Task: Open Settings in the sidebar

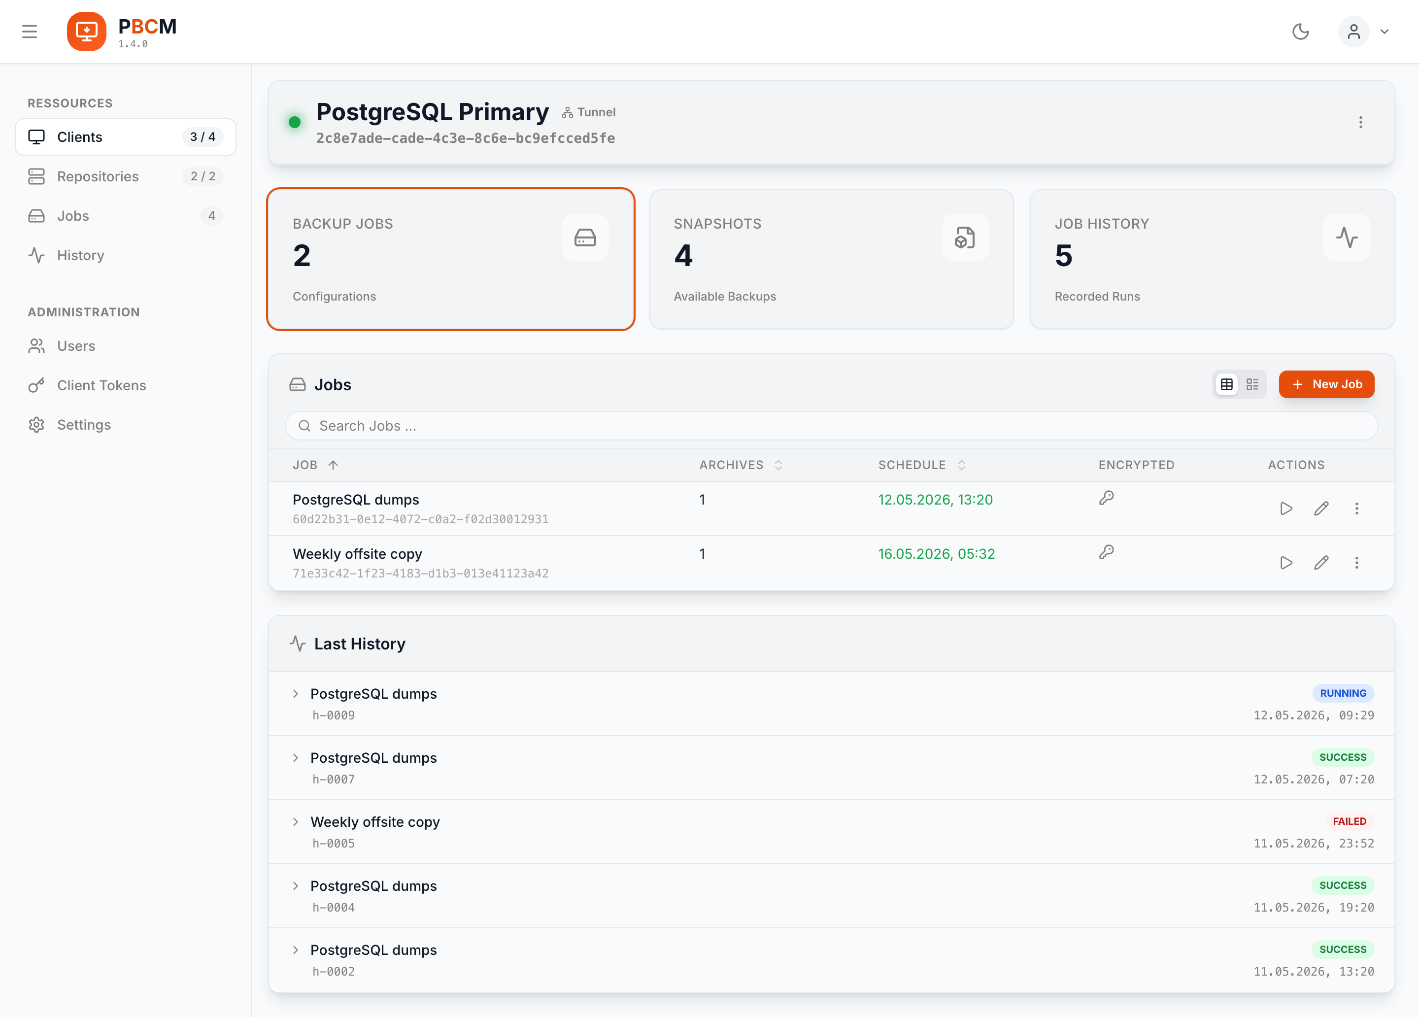Action: coord(126,425)
